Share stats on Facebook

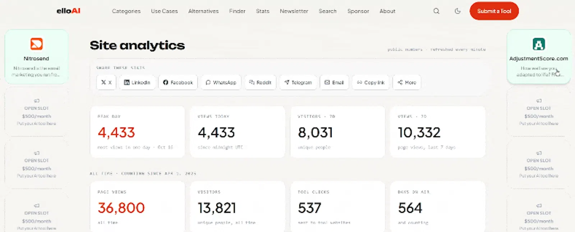(x=178, y=83)
